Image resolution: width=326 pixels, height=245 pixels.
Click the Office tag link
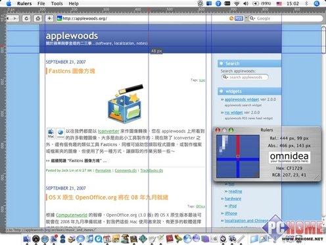pyautogui.click(x=200, y=206)
